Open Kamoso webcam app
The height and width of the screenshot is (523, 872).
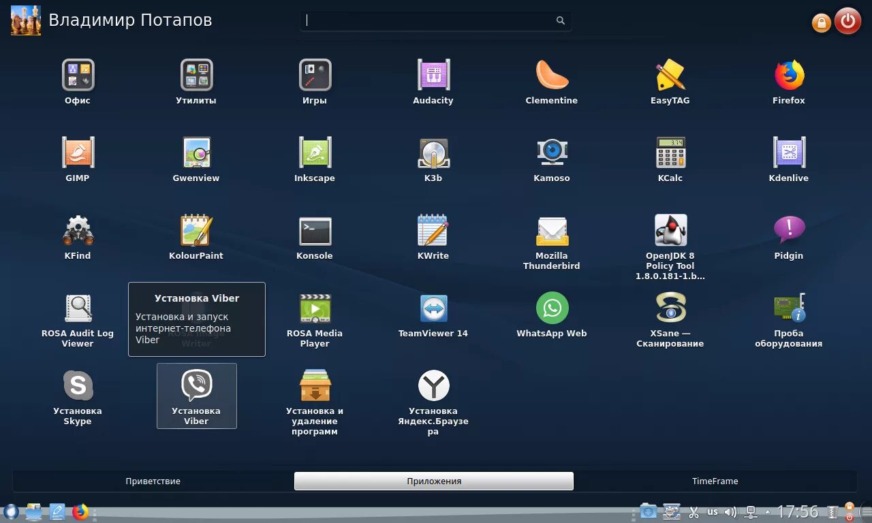pyautogui.click(x=552, y=159)
